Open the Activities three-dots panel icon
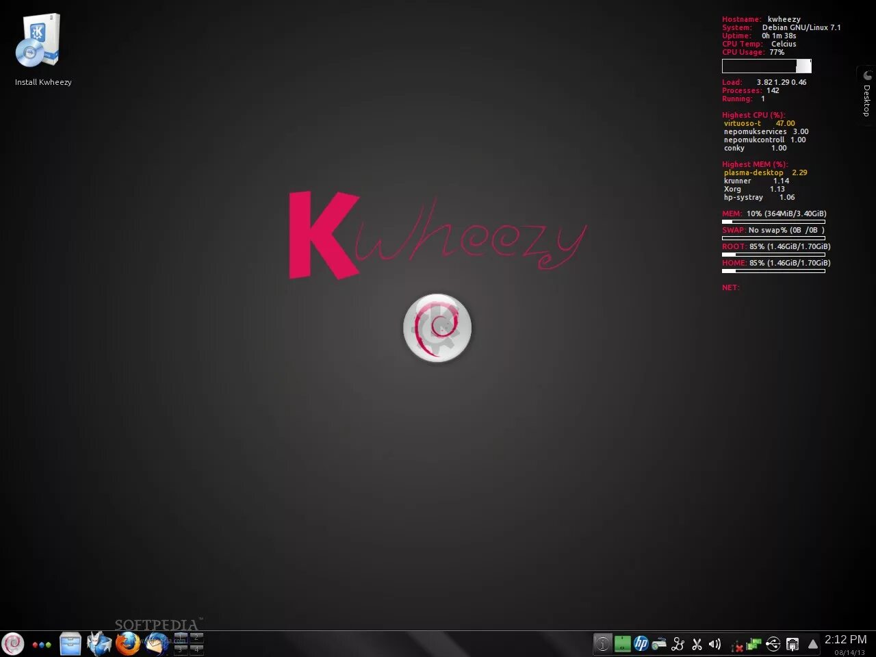 pos(42,645)
